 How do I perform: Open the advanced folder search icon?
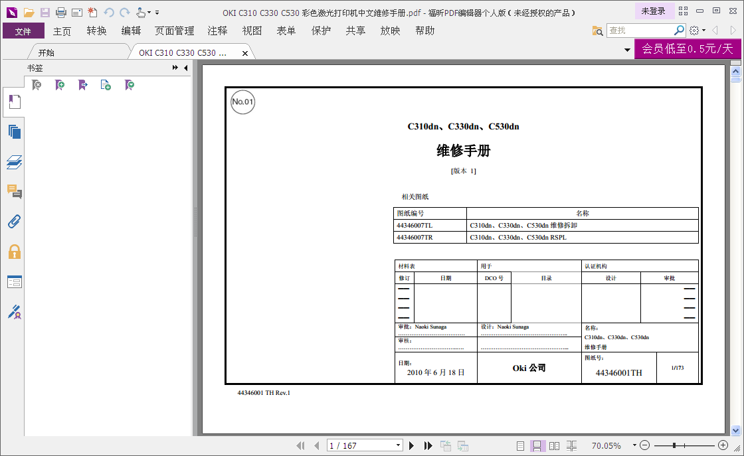(597, 31)
